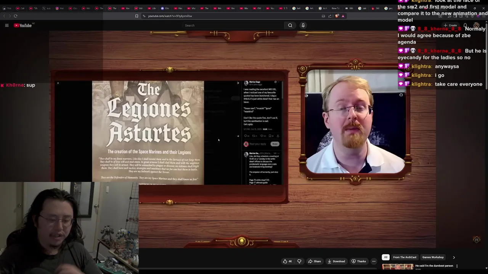This screenshot has width=488, height=274.
Task: Click the Brave Shields lion icon
Action: click(x=337, y=16)
